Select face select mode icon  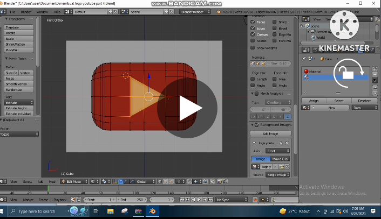tap(171, 181)
